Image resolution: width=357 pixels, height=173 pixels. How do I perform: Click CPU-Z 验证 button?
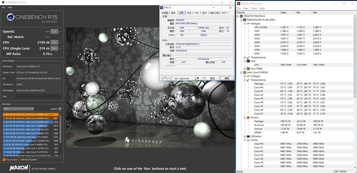coord(212,78)
